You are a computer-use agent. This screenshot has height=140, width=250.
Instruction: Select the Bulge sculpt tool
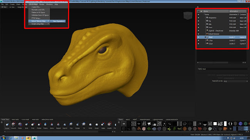pos(103,124)
